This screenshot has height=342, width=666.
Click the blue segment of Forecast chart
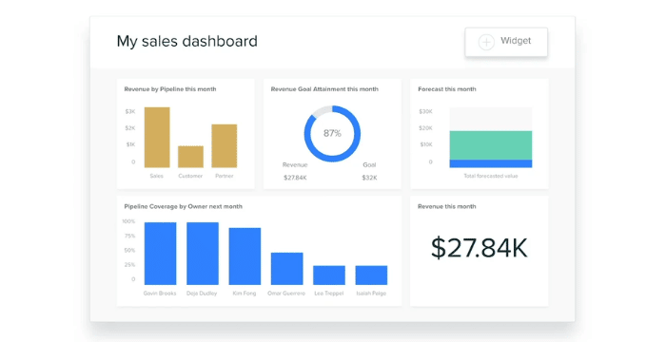point(491,163)
